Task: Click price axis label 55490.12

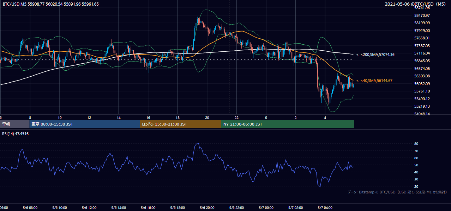Action: point(422,99)
